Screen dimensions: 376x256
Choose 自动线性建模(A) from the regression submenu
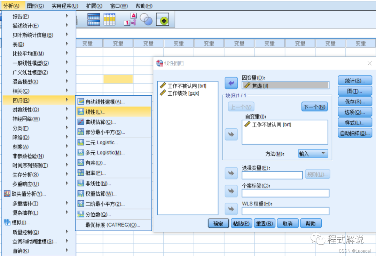pyautogui.click(x=113, y=102)
